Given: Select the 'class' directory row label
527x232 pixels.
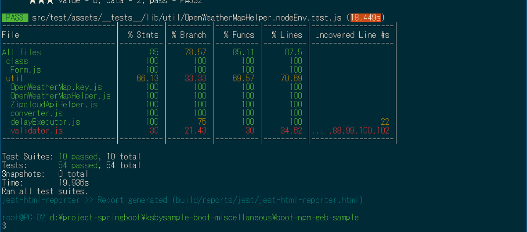Looking at the screenshot, I should [17, 61].
